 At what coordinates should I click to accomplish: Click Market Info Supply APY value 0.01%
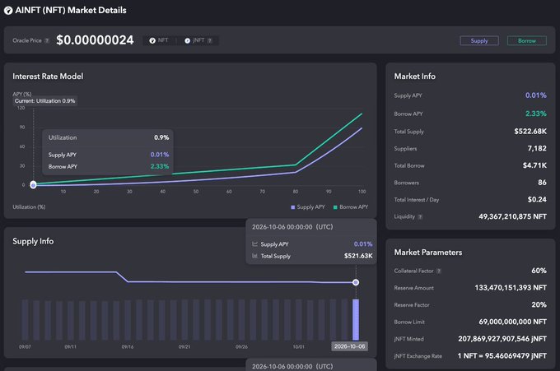(536, 95)
